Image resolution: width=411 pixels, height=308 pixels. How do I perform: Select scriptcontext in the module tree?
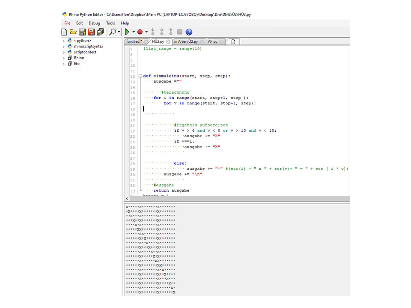(85, 52)
